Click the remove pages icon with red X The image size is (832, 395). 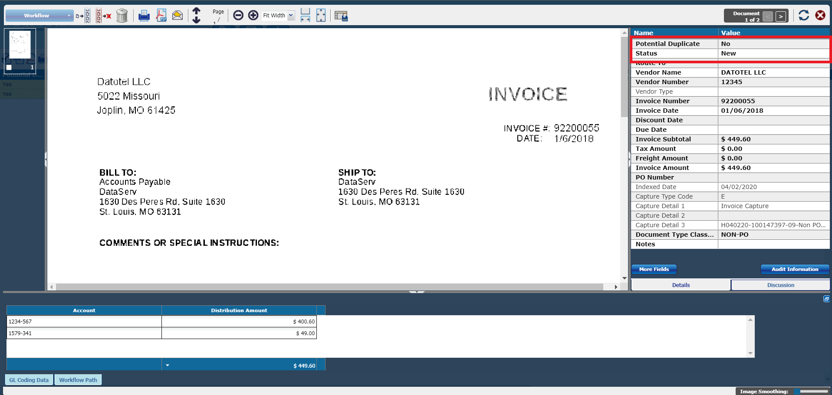103,16
